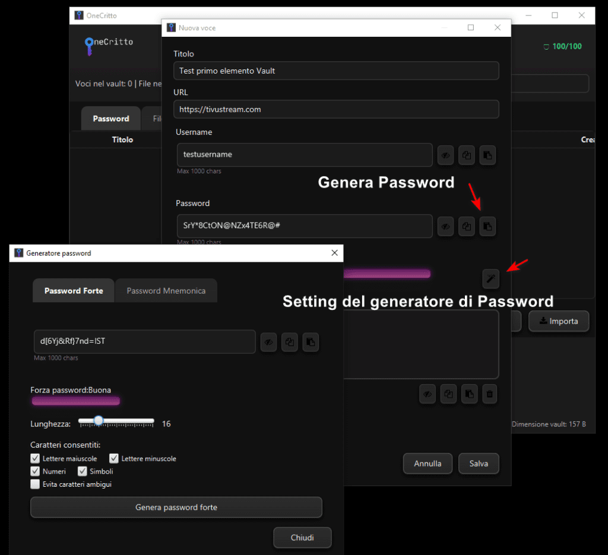Click the generated password text field

pyautogui.click(x=145, y=341)
